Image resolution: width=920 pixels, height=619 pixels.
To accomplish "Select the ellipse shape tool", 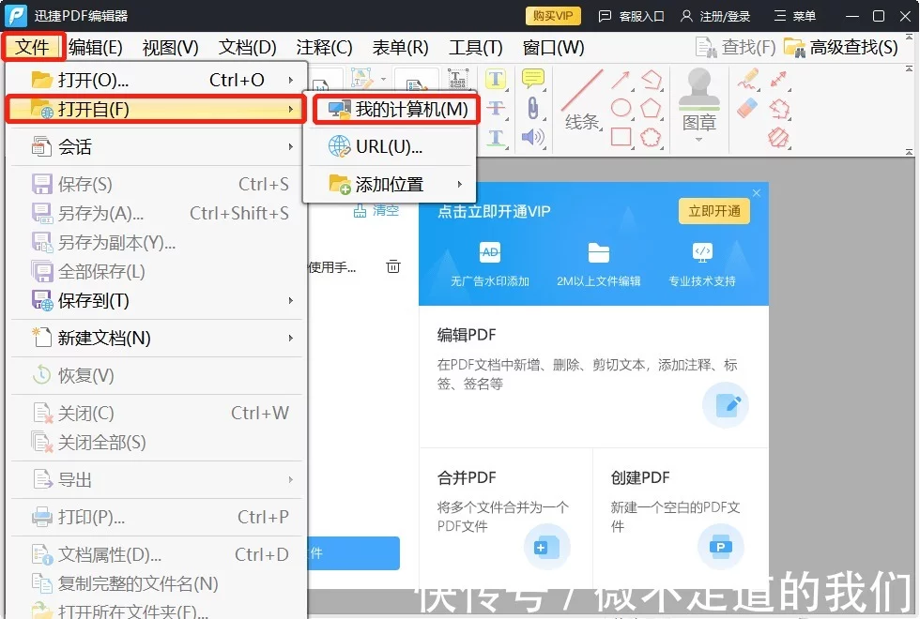I will (621, 108).
